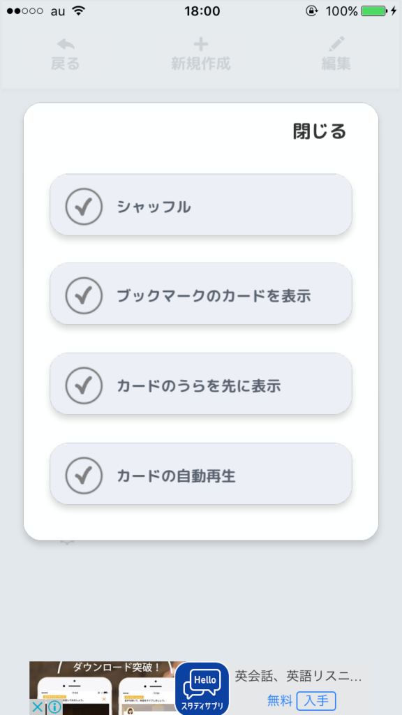402x715 pixels.
Task: Choose 編集 in the top toolbar
Action: coord(336,61)
